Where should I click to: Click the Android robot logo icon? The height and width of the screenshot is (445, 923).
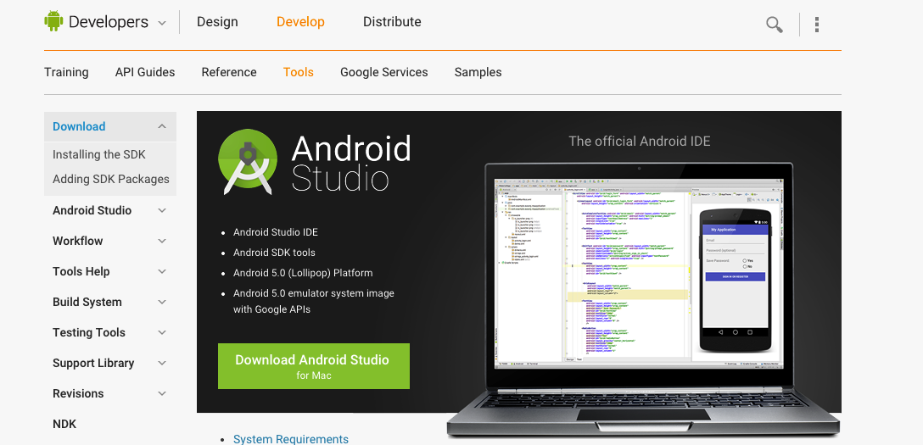point(53,21)
